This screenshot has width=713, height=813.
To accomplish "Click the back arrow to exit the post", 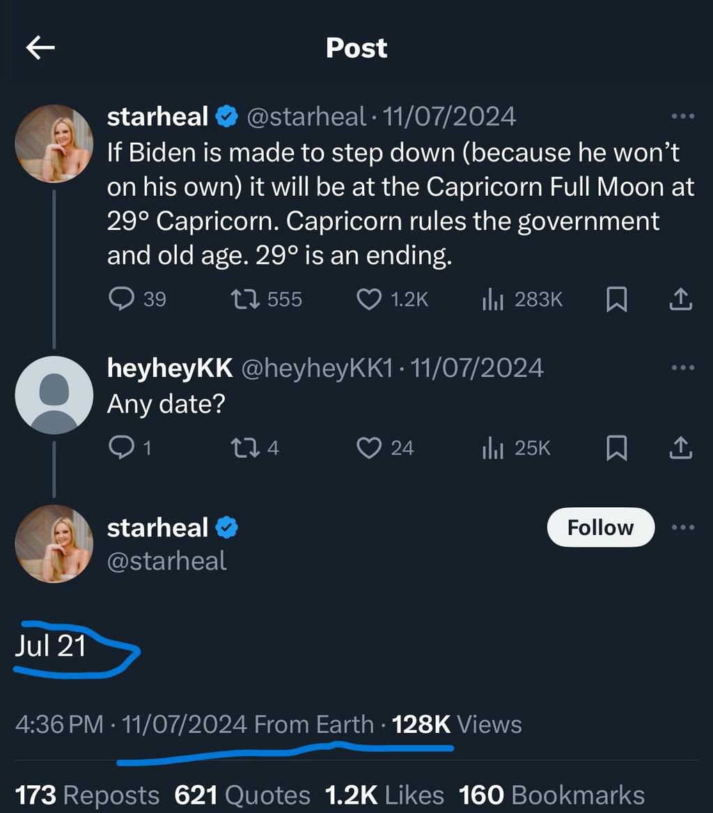I will click(x=40, y=47).
